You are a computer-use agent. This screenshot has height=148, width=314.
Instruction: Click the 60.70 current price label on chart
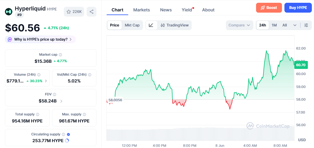pos(300,65)
